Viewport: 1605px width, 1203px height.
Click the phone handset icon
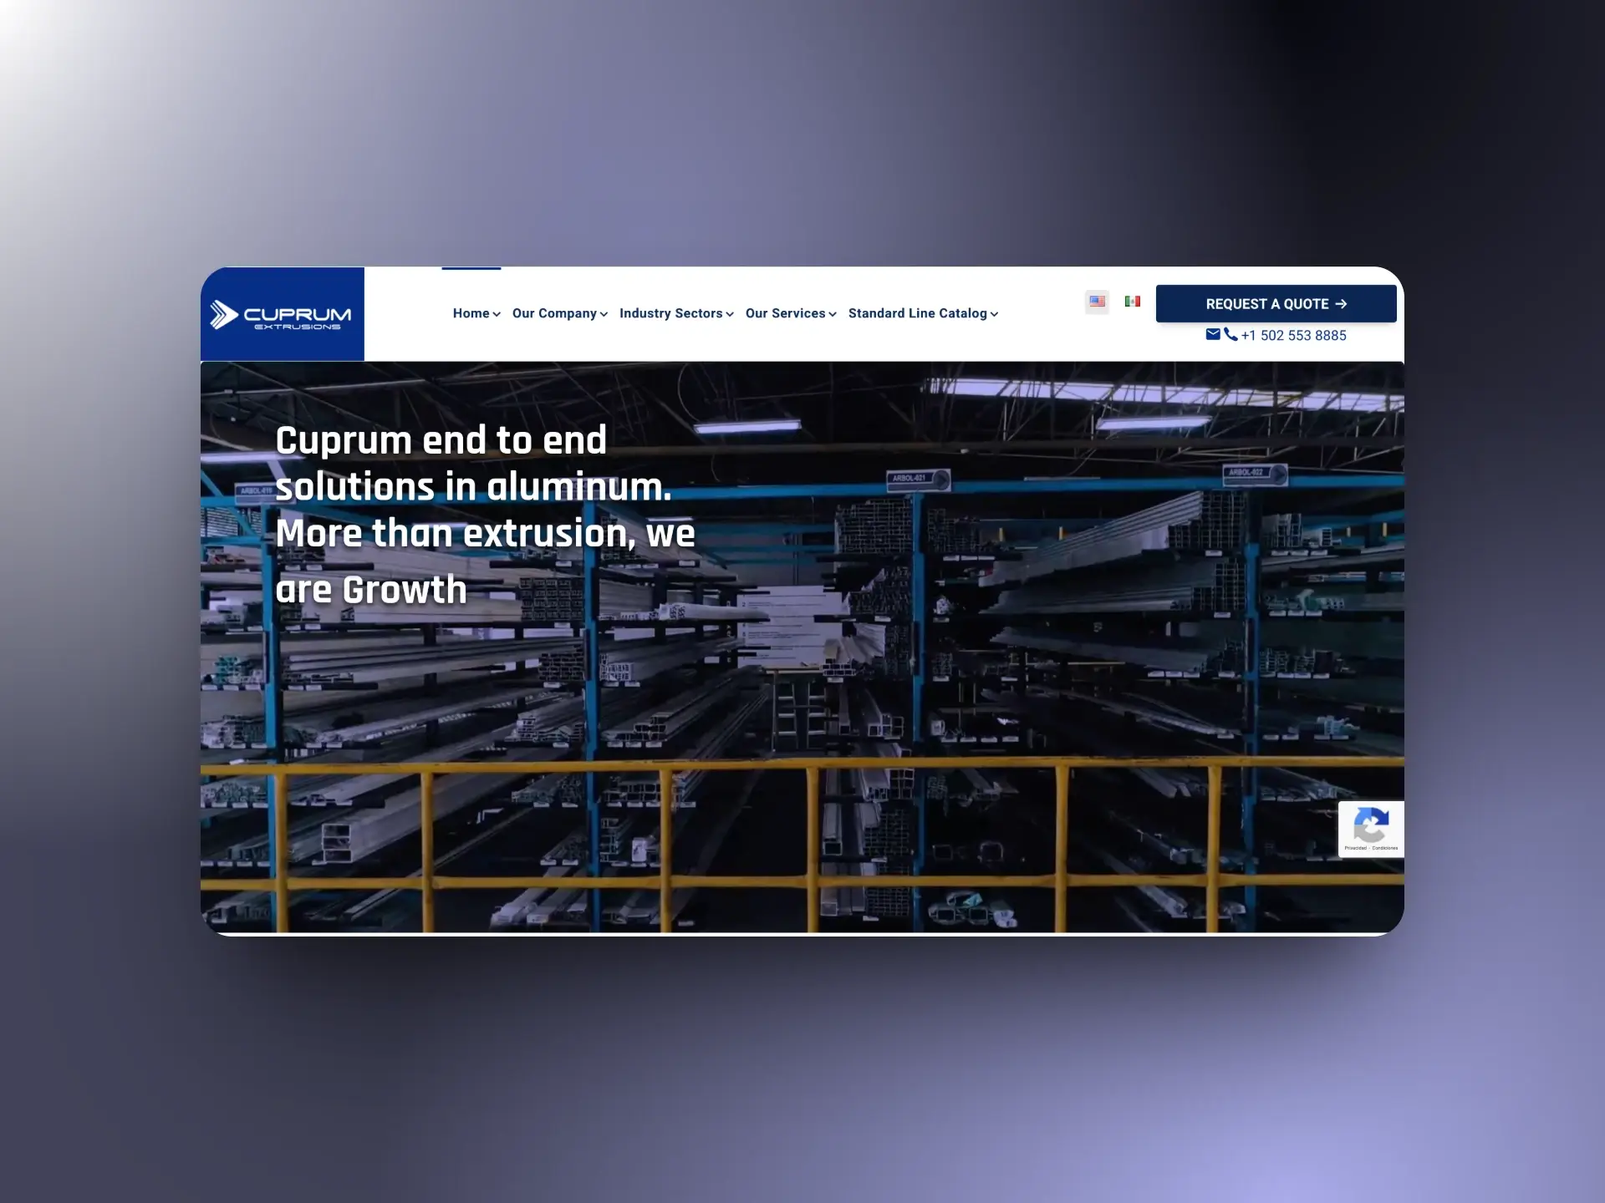tap(1230, 335)
